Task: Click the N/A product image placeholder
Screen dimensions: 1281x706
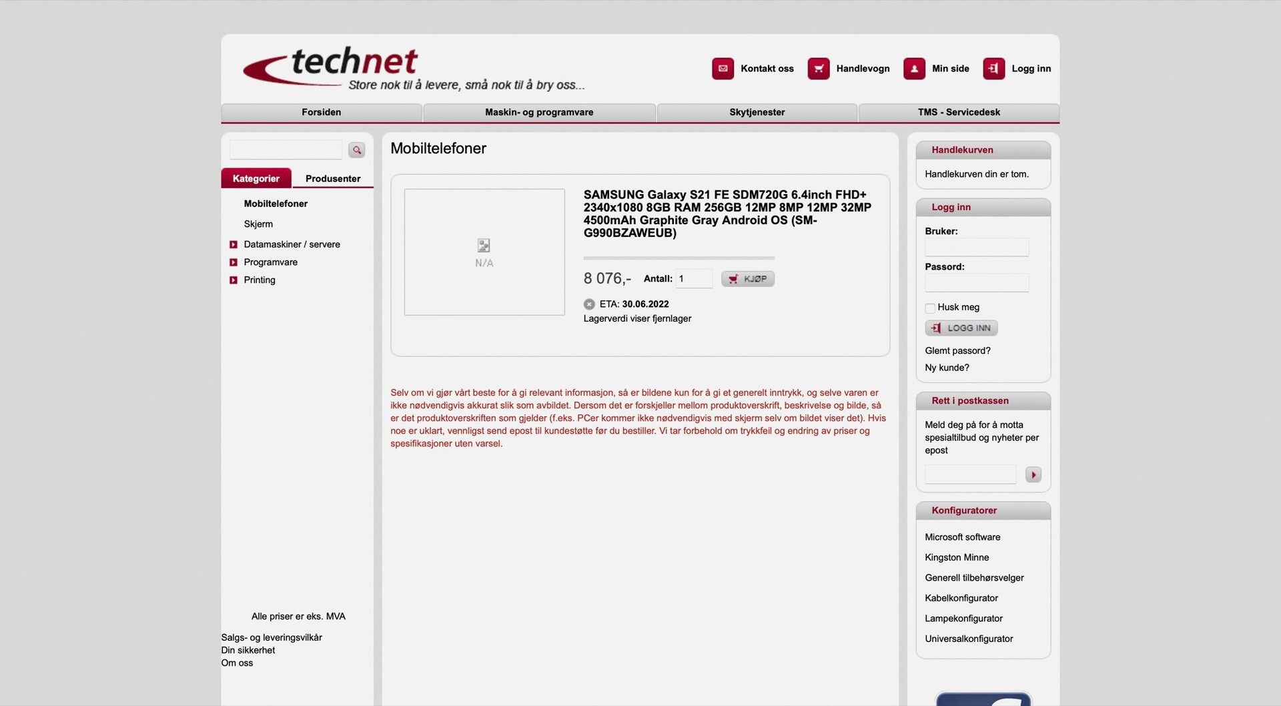Action: 484,252
